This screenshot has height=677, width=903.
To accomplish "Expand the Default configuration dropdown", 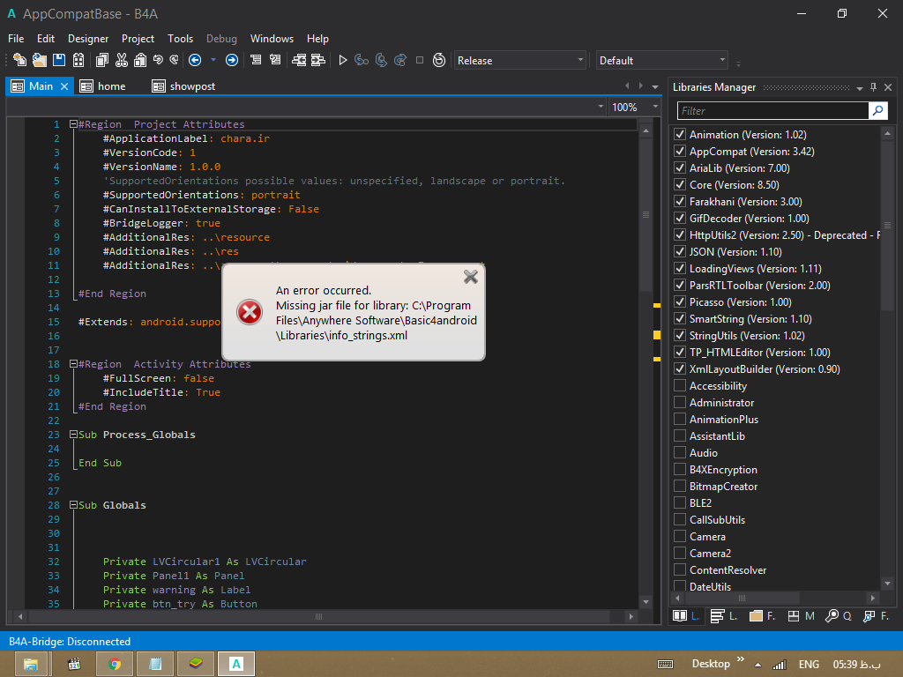I will (662, 60).
